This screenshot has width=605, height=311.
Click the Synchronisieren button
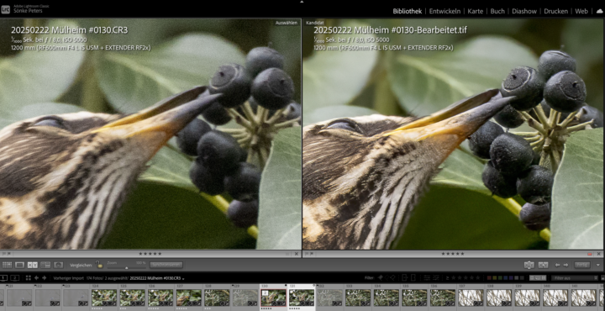[166, 265]
